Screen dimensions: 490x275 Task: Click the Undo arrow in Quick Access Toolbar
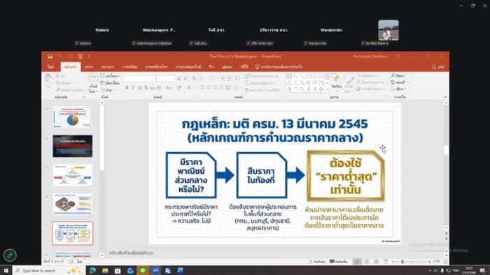59,57
